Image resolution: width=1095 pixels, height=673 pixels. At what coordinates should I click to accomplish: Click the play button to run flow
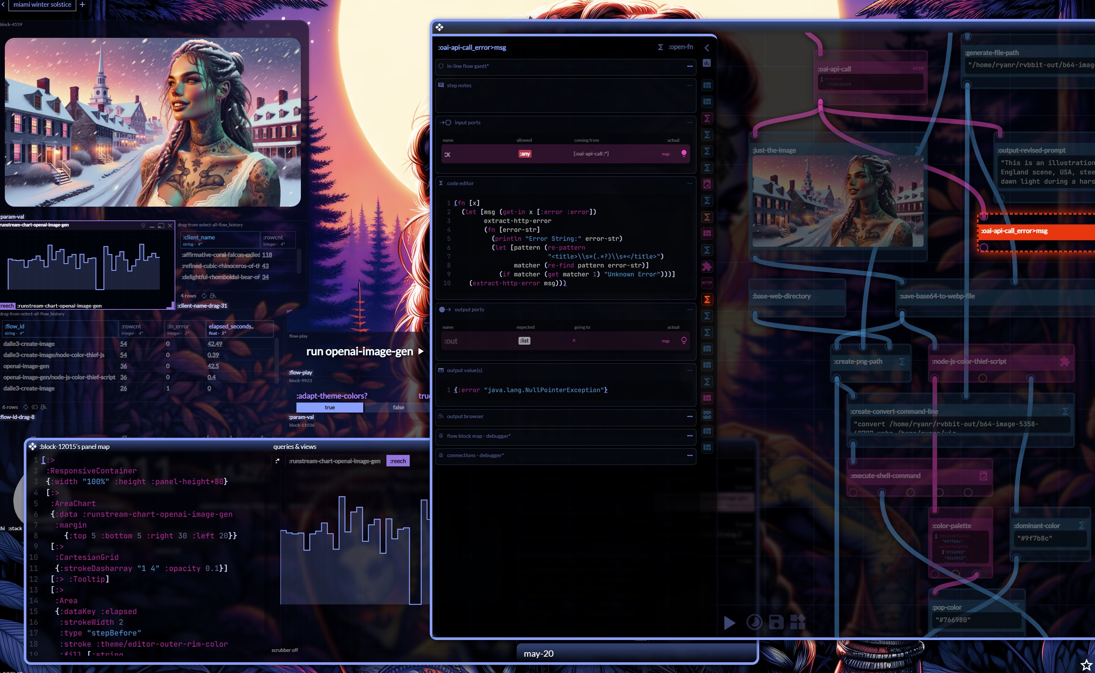(729, 622)
